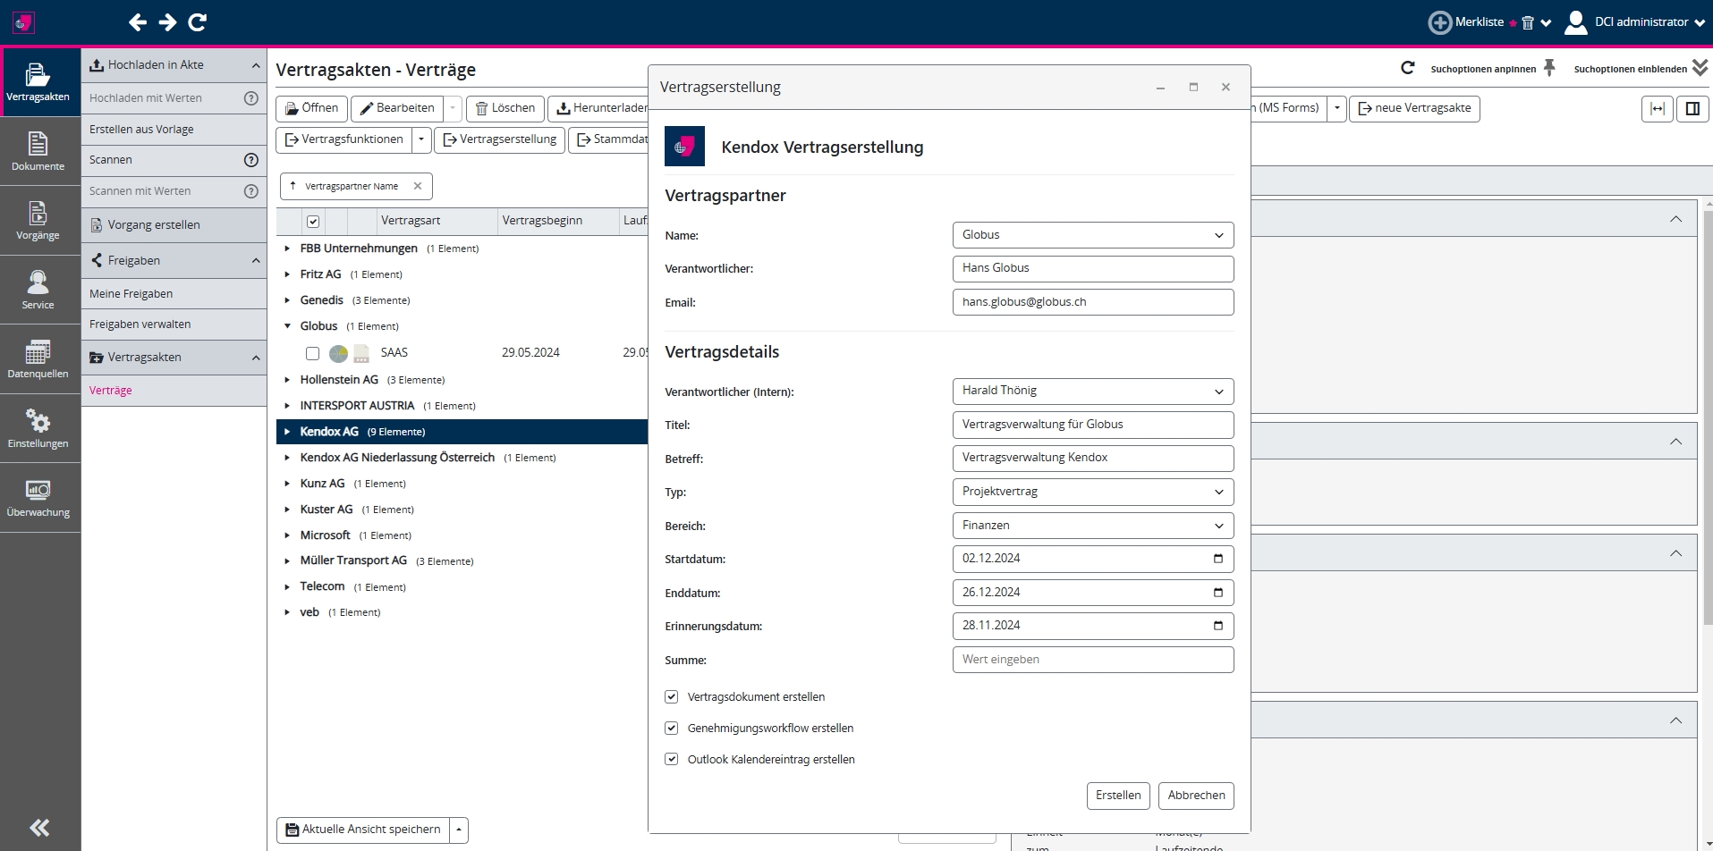Open the date picker for Startdatum
Viewport: 1713px width, 851px height.
tap(1217, 559)
